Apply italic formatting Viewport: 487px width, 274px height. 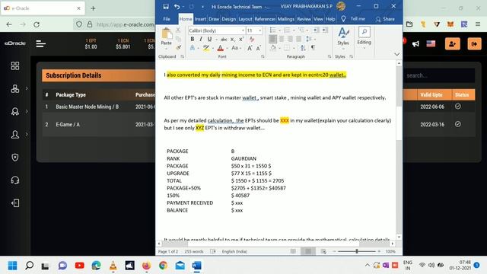(x=201, y=39)
